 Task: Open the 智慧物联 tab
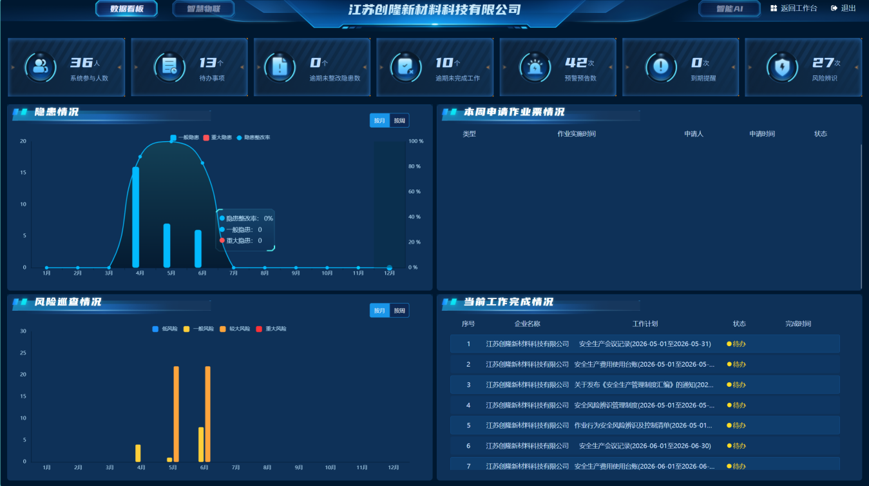pyautogui.click(x=204, y=9)
